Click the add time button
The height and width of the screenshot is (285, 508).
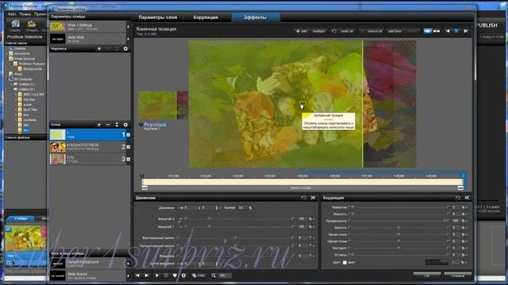coord(394,31)
